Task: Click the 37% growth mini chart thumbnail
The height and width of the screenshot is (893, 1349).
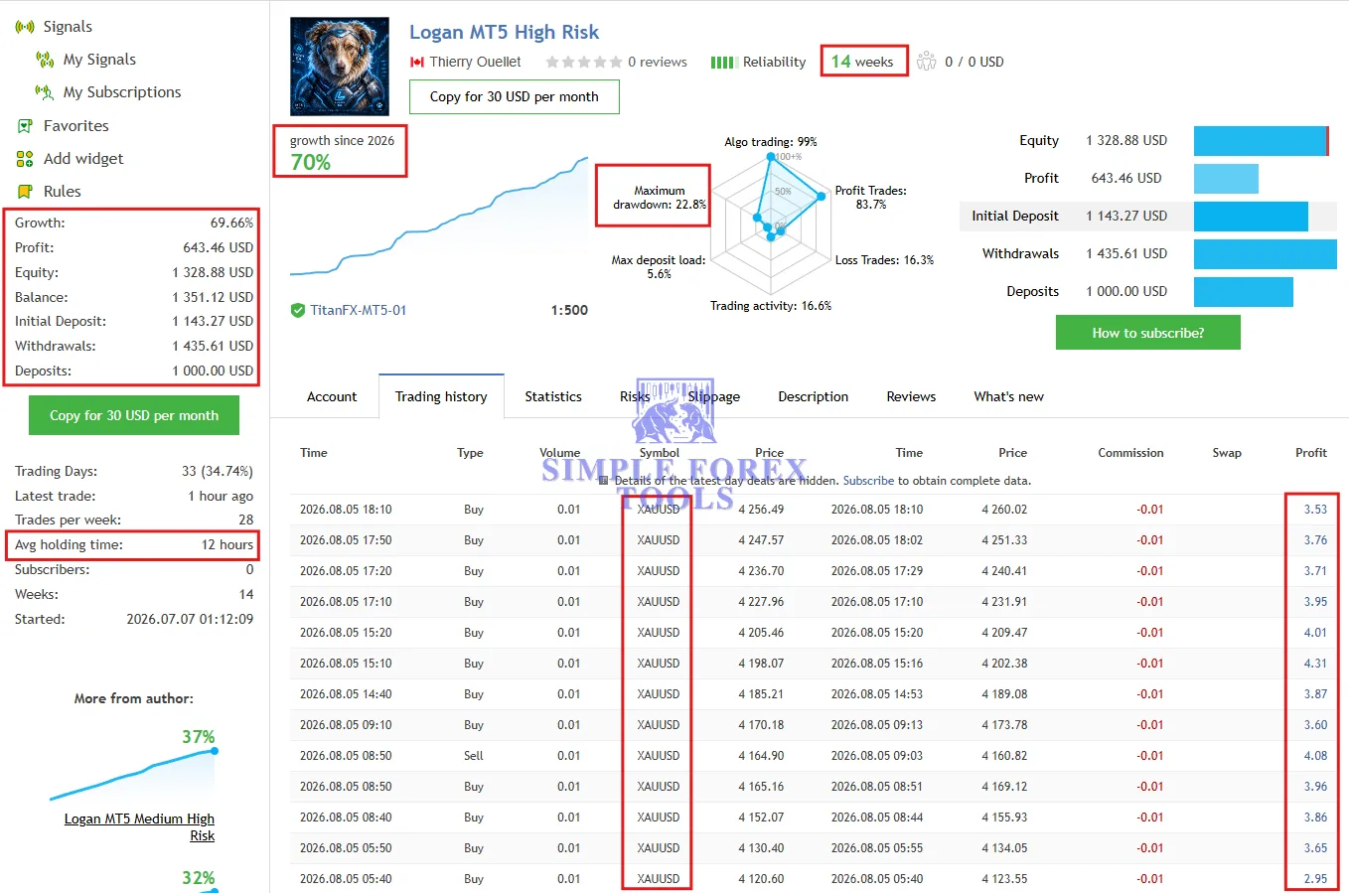Action: [134, 775]
